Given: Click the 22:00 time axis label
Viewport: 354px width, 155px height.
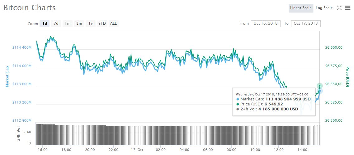Looking at the screenshot, I should point(114,150).
